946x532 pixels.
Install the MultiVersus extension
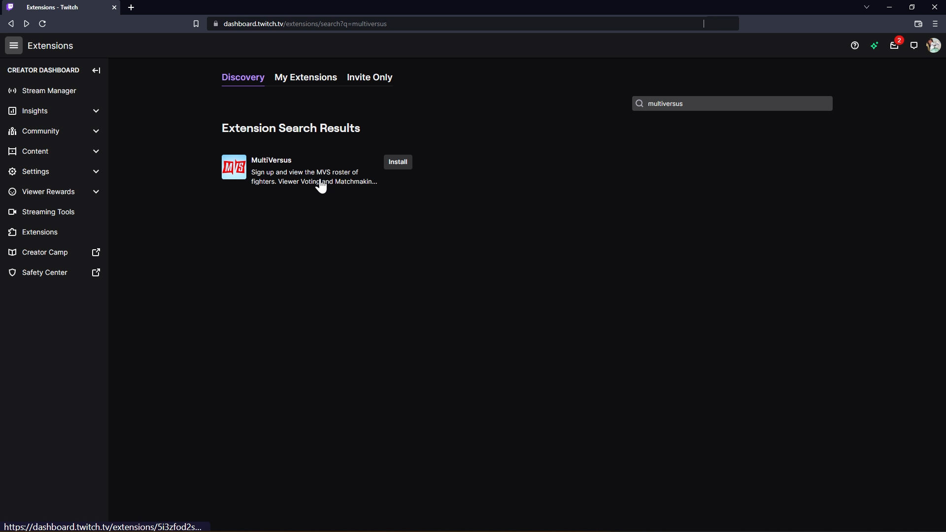pyautogui.click(x=398, y=162)
